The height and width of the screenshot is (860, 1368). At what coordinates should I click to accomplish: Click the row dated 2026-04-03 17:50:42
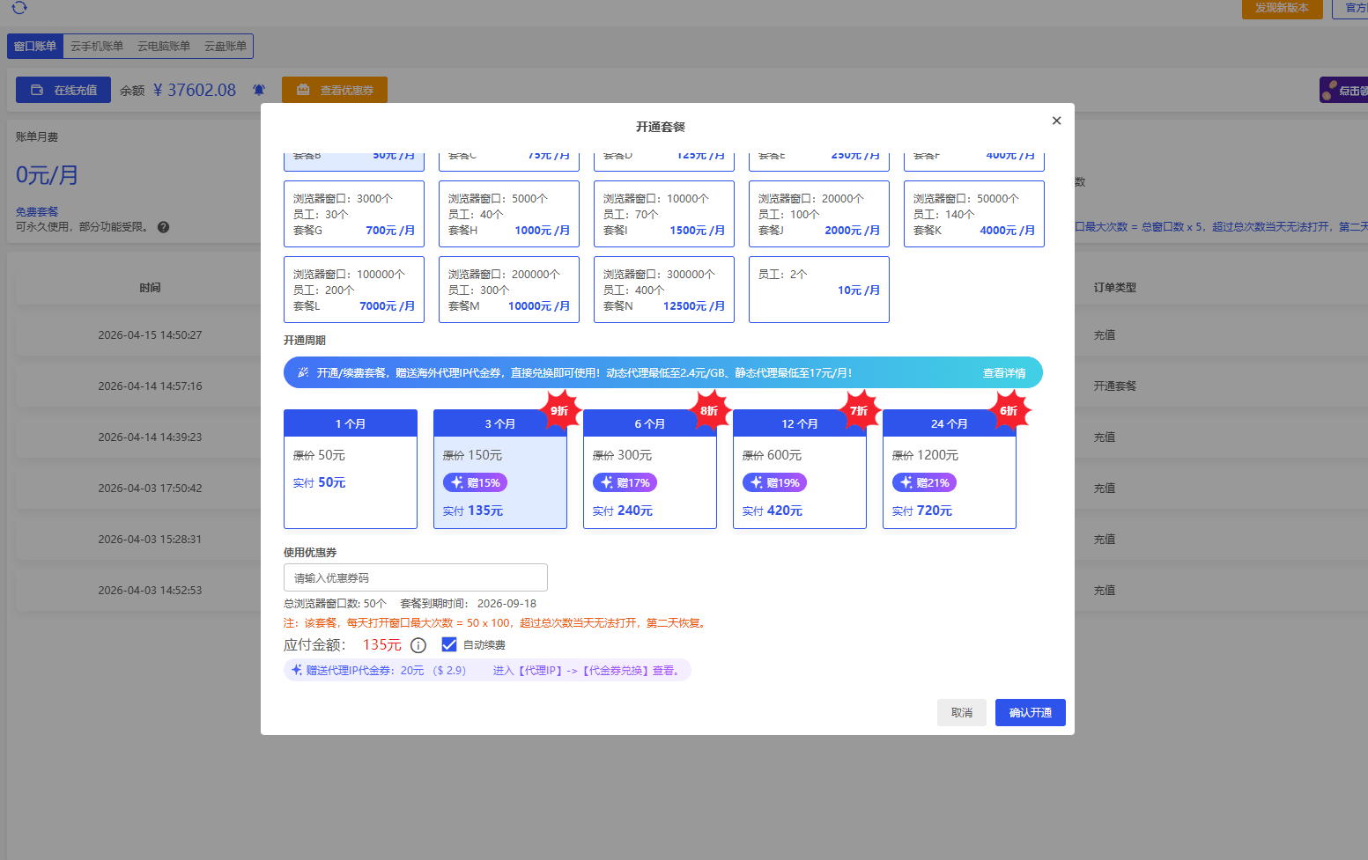pyautogui.click(x=150, y=489)
